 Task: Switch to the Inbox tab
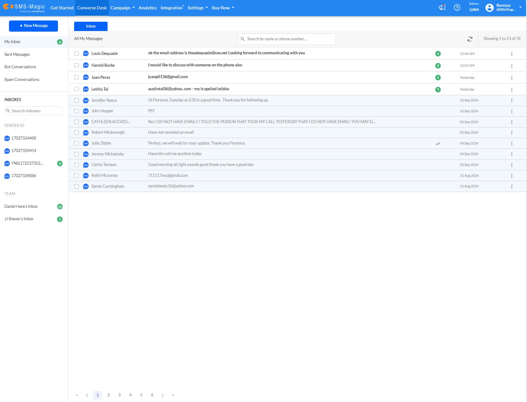click(91, 26)
